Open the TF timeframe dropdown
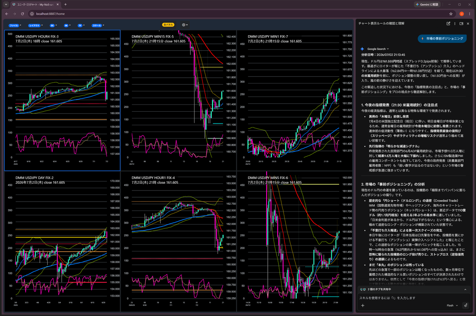Viewport: 476px width, 316px height. point(81,25)
